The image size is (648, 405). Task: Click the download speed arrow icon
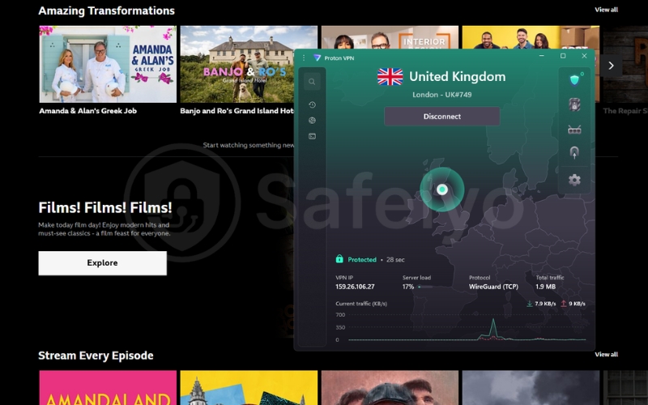(530, 303)
